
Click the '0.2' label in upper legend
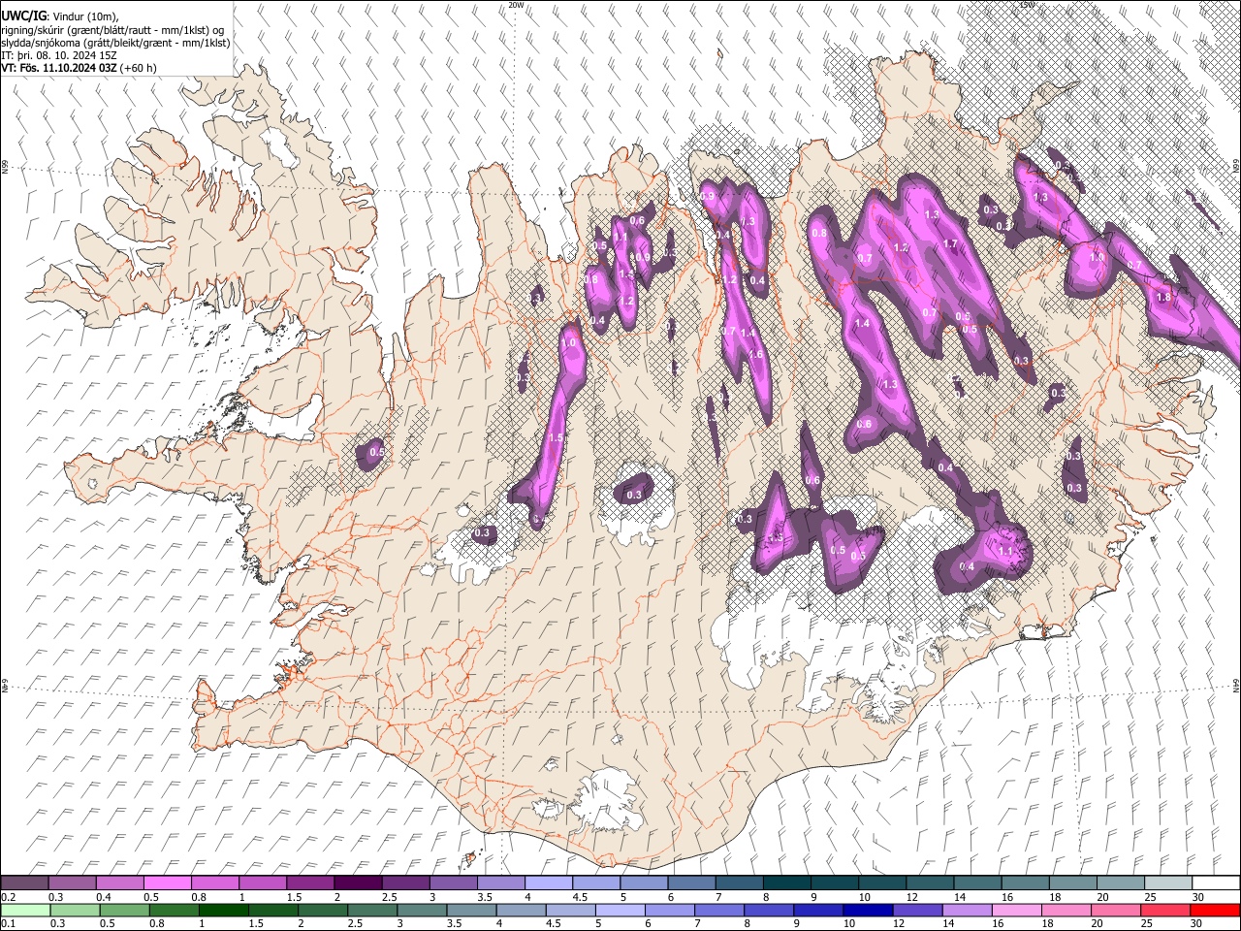(8, 897)
